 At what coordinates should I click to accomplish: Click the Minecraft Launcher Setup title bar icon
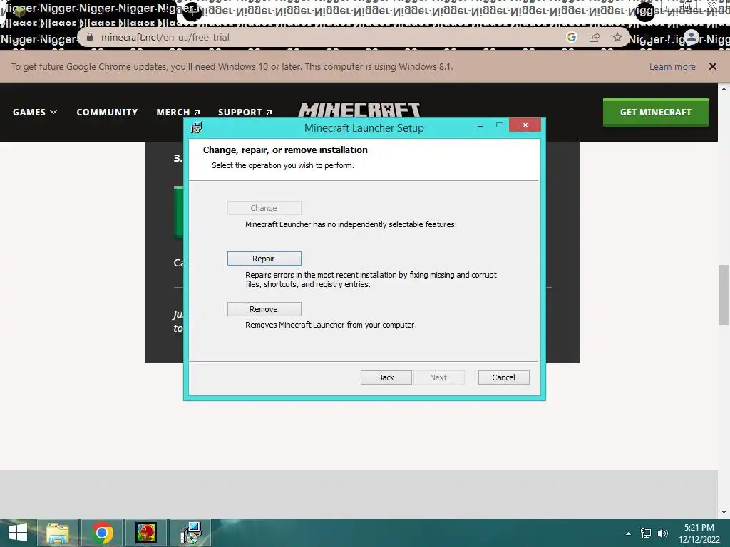click(x=197, y=127)
